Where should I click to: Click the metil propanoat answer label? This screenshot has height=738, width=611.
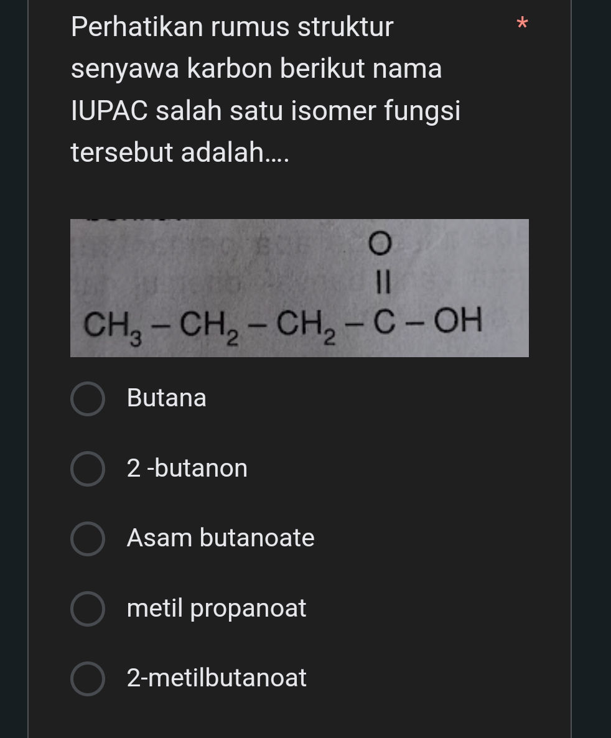216,609
